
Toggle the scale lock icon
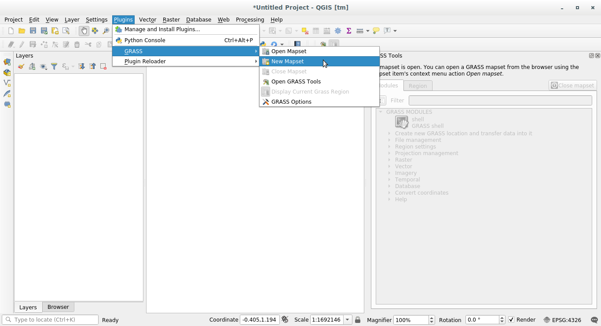[358, 320]
